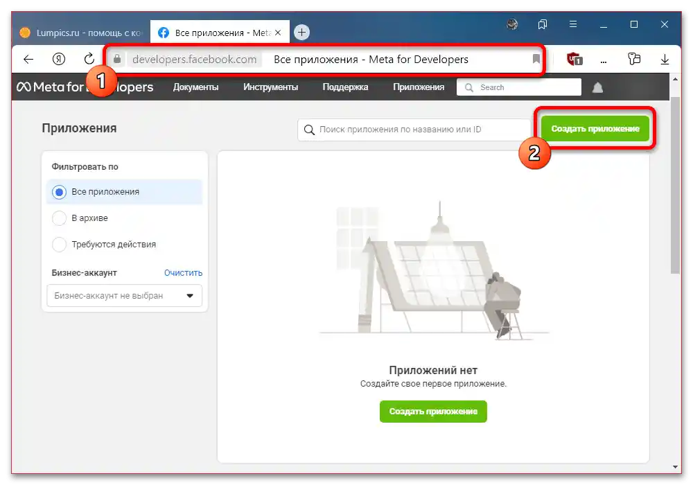Viewport: 693px width, 485px height.
Task: Open the 'Документы' menu
Action: (196, 87)
